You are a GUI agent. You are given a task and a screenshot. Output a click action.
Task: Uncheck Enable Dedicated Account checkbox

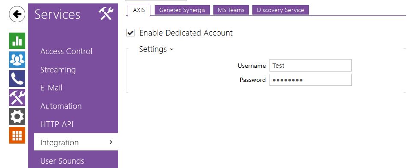(x=130, y=33)
